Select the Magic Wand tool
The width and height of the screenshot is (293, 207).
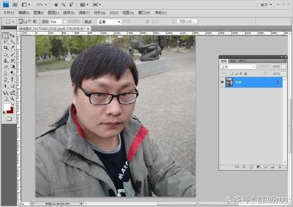tap(12, 42)
